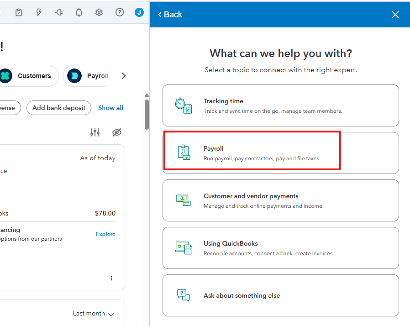Image resolution: width=410 pixels, height=326 pixels.
Task: Click the lightning bolt quick actions icon
Action: pyautogui.click(x=39, y=12)
